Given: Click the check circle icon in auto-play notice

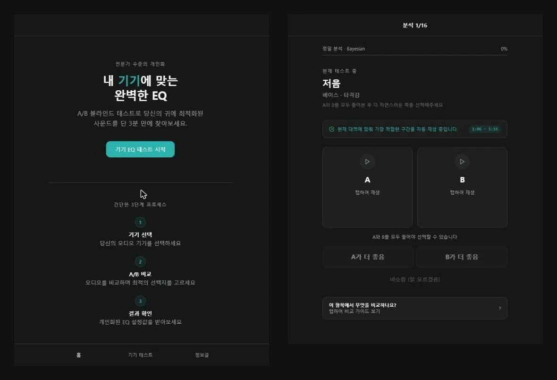Looking at the screenshot, I should tap(331, 129).
